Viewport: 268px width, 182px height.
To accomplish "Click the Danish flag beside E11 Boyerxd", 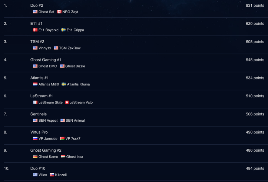I will coord(35,30).
